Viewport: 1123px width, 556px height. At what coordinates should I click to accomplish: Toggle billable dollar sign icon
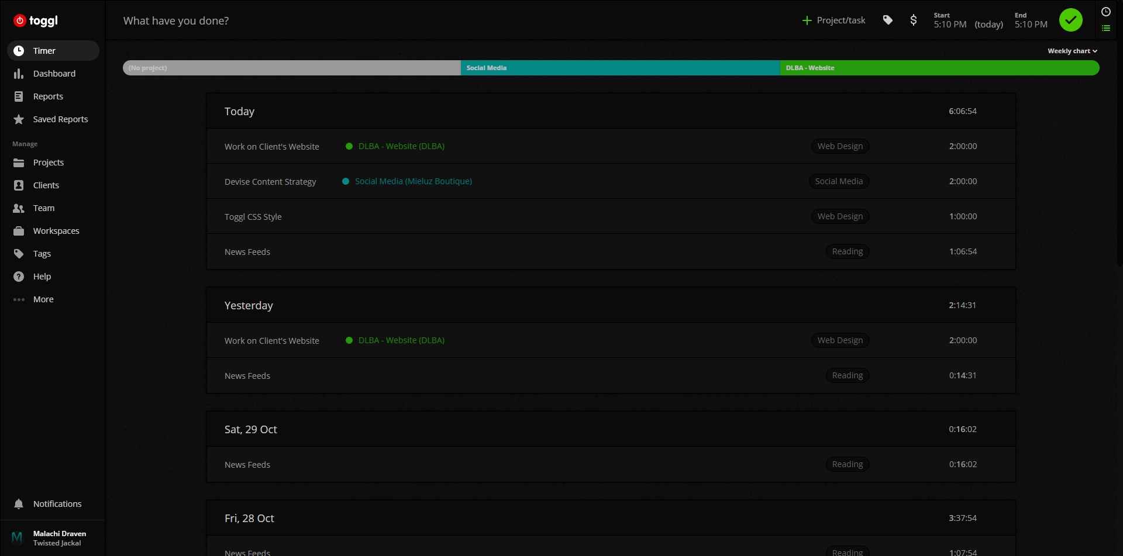914,20
